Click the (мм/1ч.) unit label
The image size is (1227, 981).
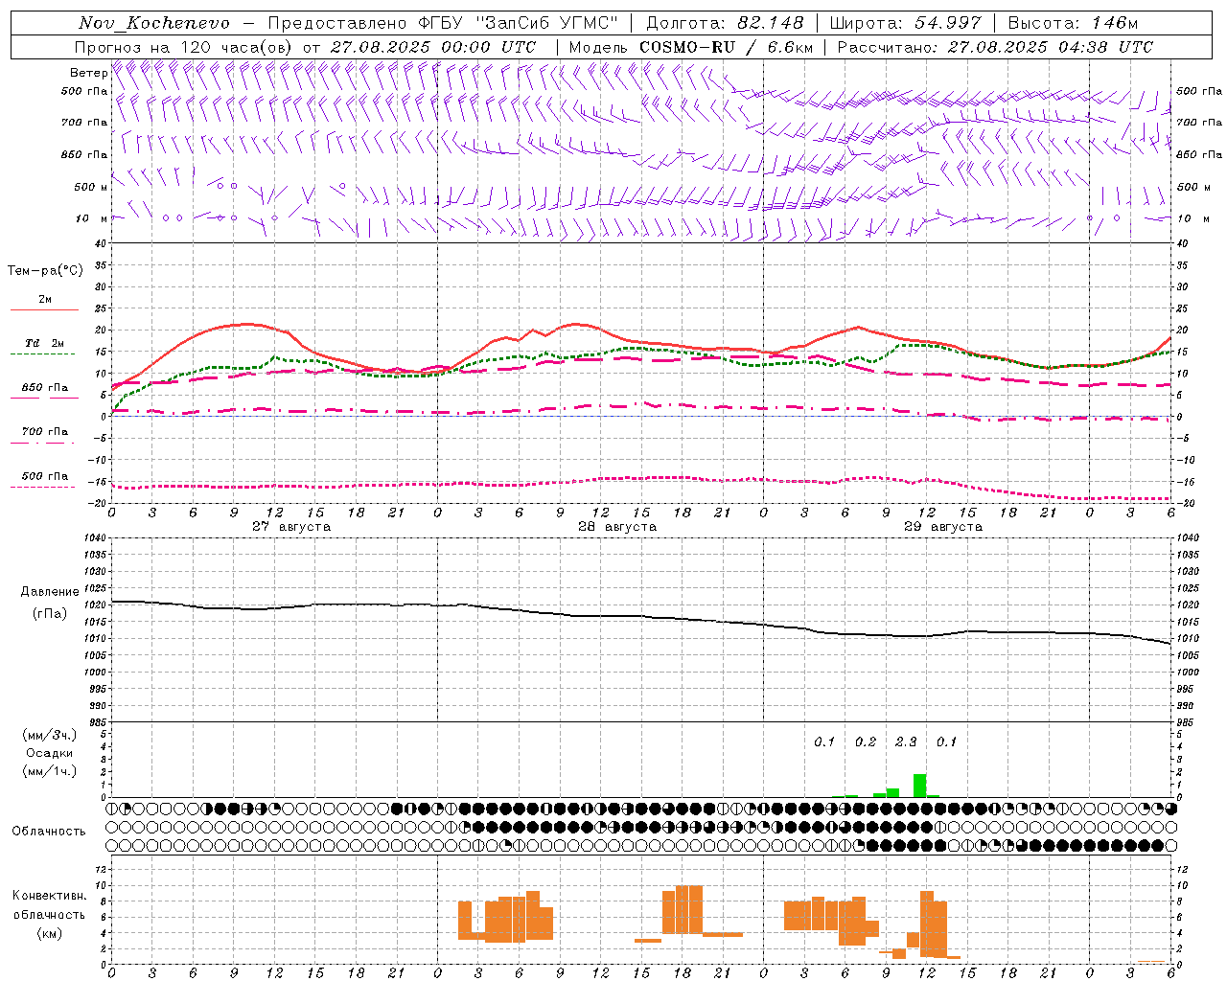(x=49, y=771)
